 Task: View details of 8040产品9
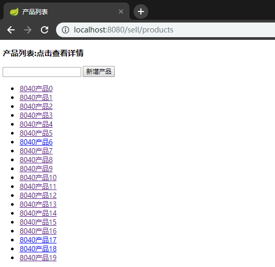pyautogui.click(x=36, y=169)
